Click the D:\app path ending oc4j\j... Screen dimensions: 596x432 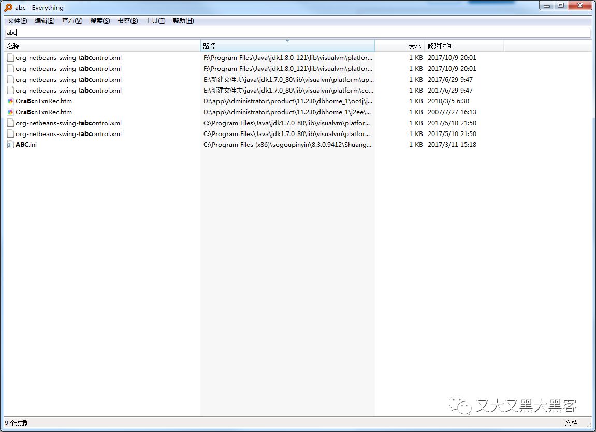point(288,101)
